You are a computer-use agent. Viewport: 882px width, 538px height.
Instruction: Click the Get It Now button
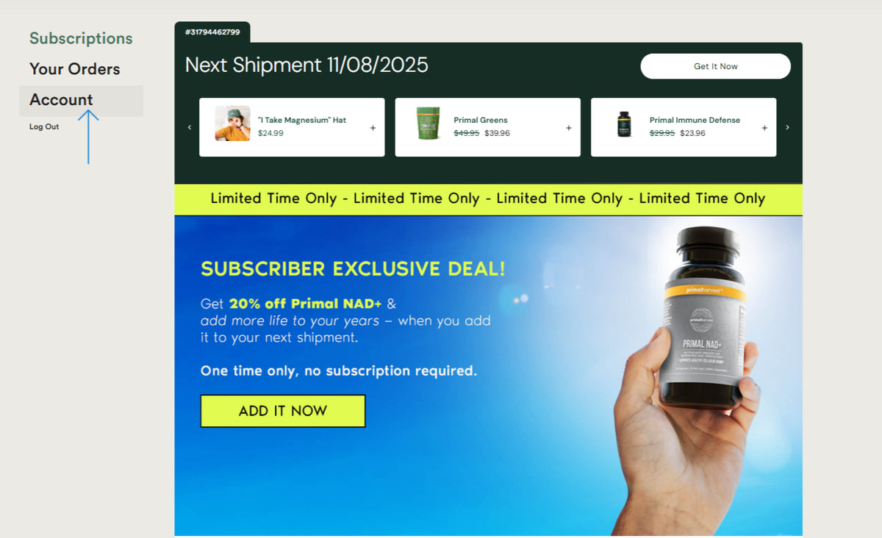point(716,66)
